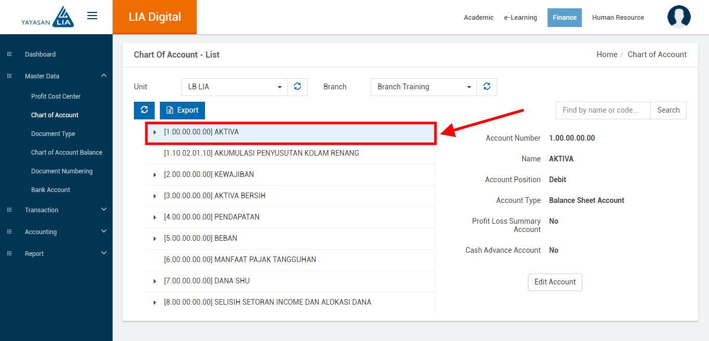Go to Home breadcrumb link
Screen dimensions: 709x341
(607, 54)
